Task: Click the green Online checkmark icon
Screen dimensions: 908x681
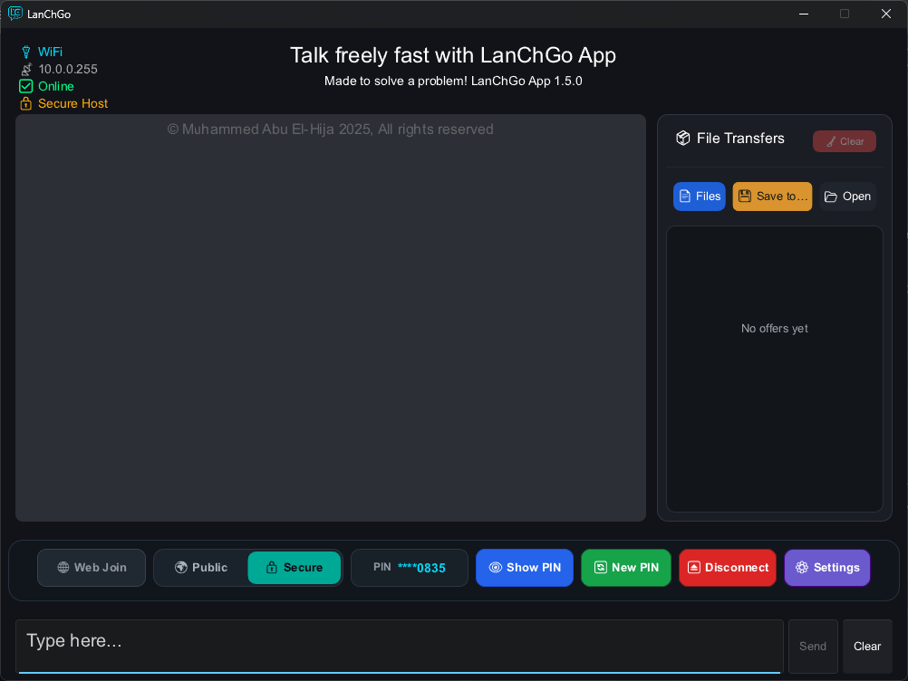Action: pyautogui.click(x=26, y=87)
